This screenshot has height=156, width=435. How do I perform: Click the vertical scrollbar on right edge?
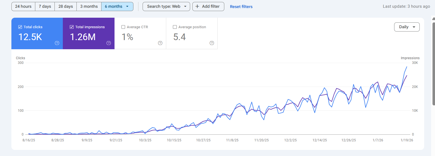[433, 64]
